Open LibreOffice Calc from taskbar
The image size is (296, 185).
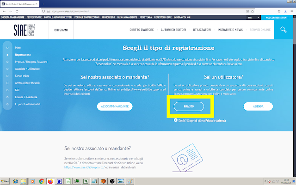[68, 181]
